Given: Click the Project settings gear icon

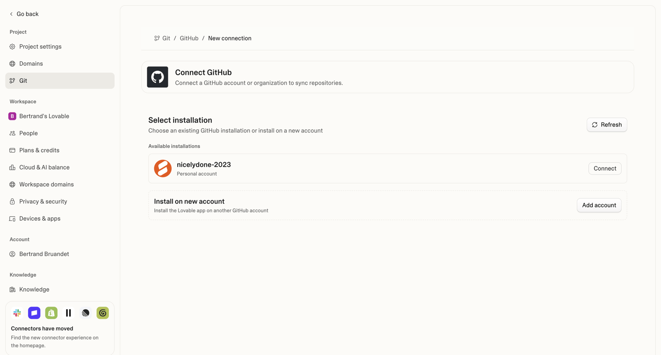Looking at the screenshot, I should click(x=12, y=47).
